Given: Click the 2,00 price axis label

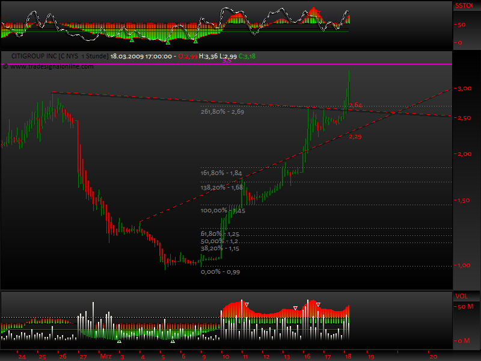Looking at the screenshot, I should click(x=464, y=154).
